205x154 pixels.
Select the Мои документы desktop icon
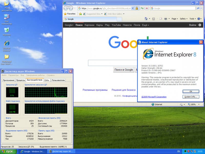tap(7, 6)
